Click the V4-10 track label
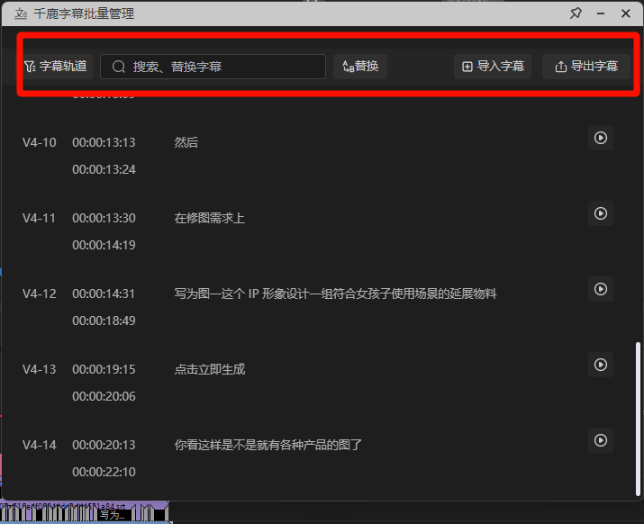This screenshot has height=524, width=644. [40, 142]
